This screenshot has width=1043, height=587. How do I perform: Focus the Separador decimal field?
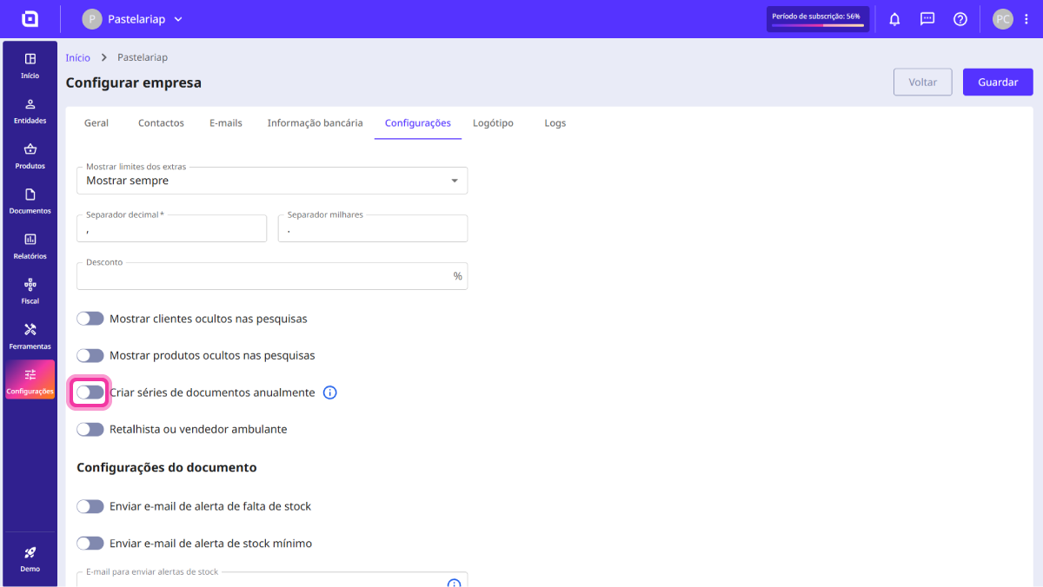[x=171, y=228]
